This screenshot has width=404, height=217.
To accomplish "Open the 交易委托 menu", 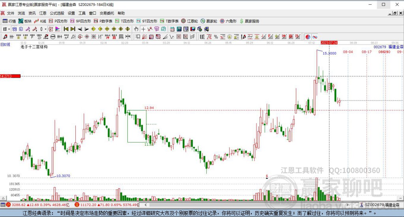I will [107, 13].
